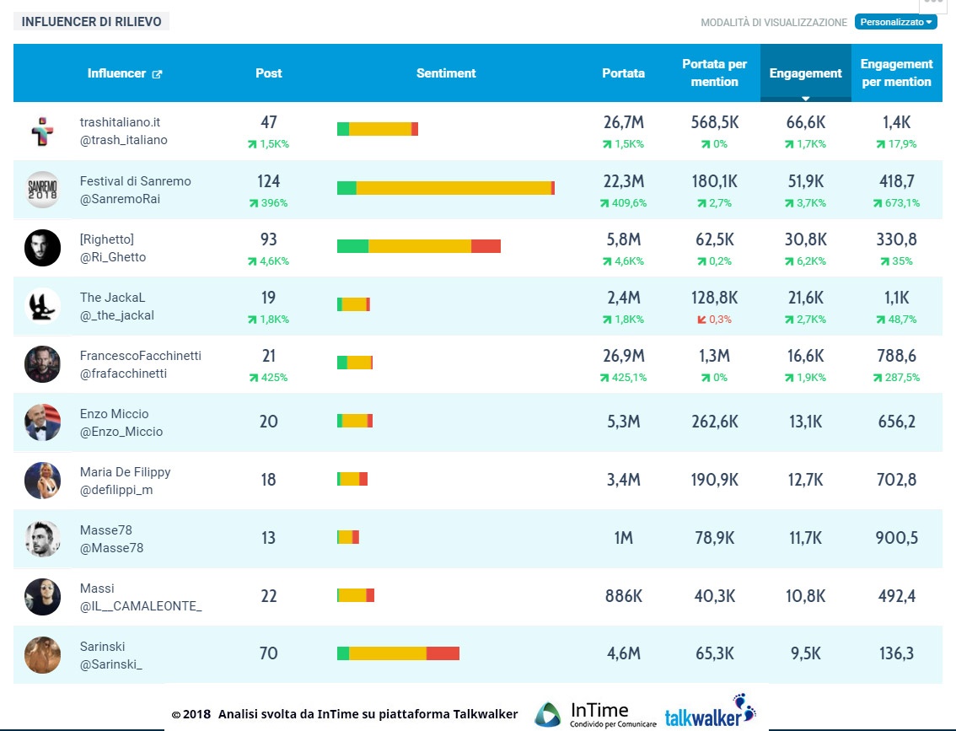Open the @SanremoRai handle
The width and height of the screenshot is (956, 731).
[120, 199]
